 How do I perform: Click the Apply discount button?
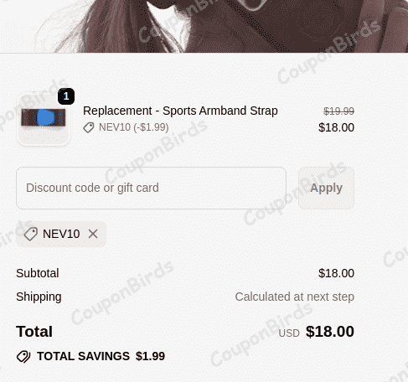click(x=326, y=188)
